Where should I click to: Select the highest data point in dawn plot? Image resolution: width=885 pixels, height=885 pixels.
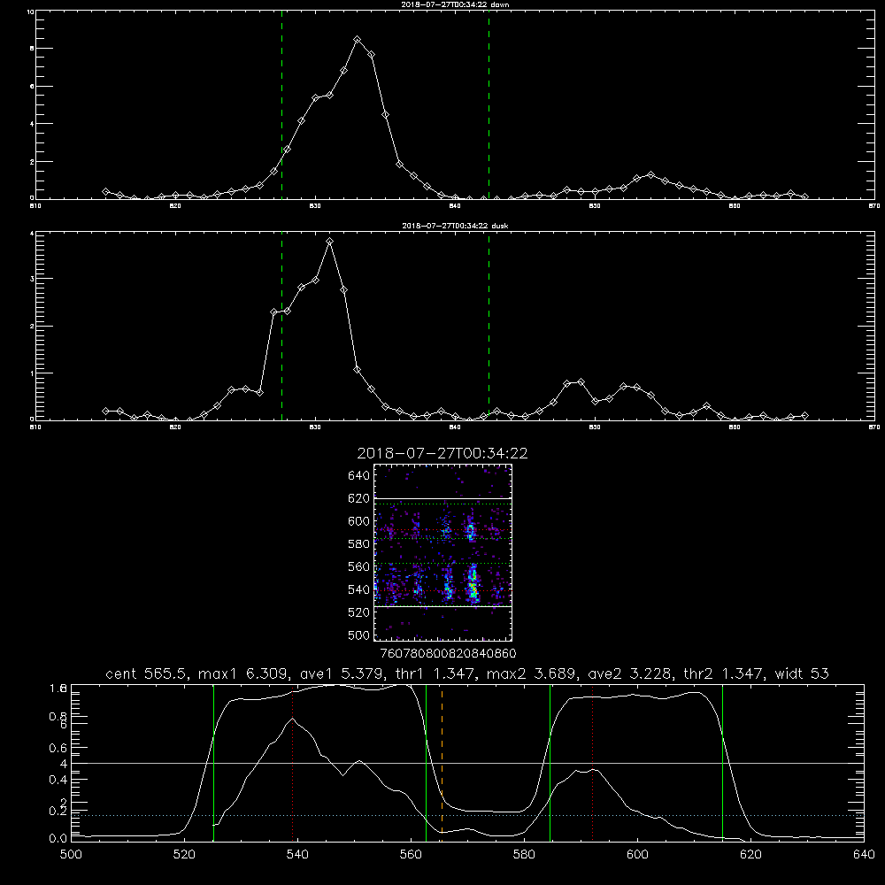coord(357,40)
